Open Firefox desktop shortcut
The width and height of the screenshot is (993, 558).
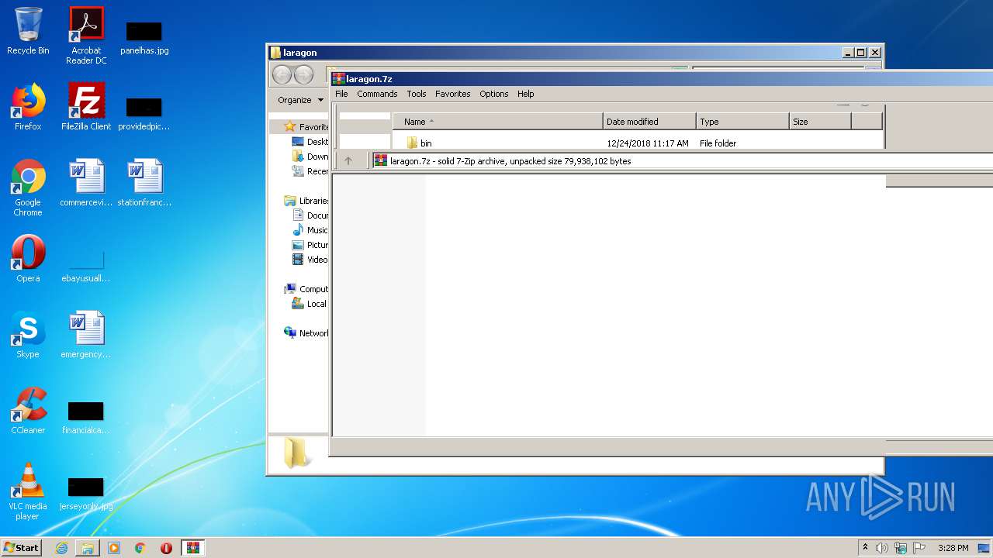click(x=28, y=107)
